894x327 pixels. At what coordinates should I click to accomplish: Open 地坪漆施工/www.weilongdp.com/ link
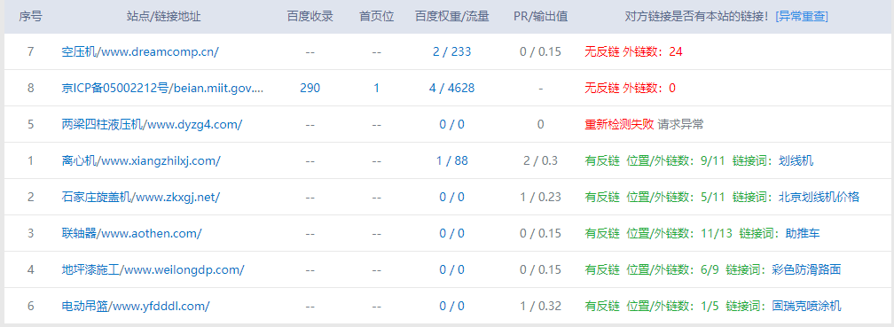point(153,270)
